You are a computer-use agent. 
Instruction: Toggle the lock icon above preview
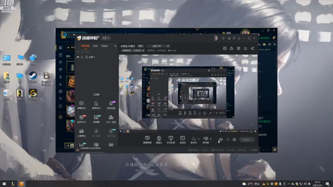click(x=232, y=48)
